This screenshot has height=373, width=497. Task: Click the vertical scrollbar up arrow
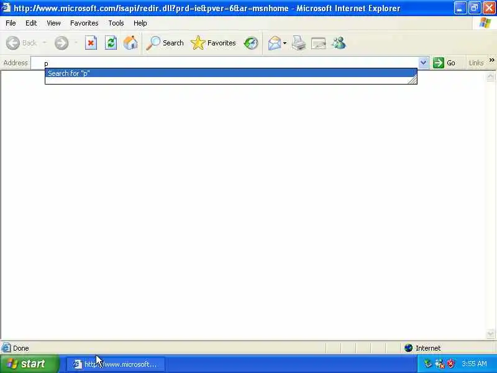pos(490,76)
